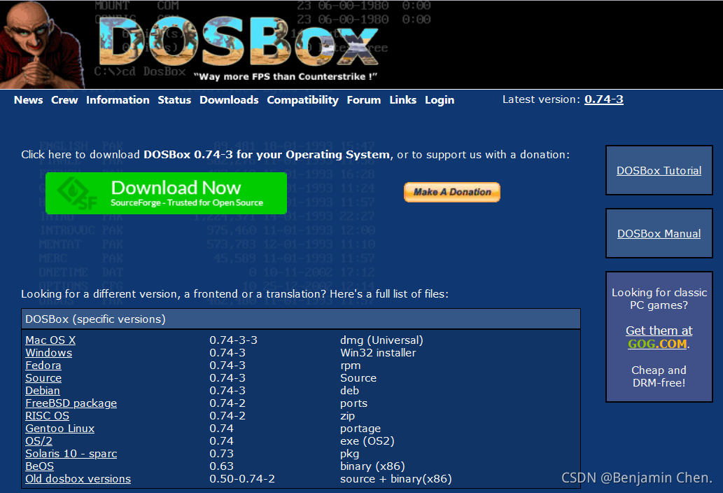Image resolution: width=723 pixels, height=493 pixels.
Task: Open the Fedora rpm download link
Action: 43,366
